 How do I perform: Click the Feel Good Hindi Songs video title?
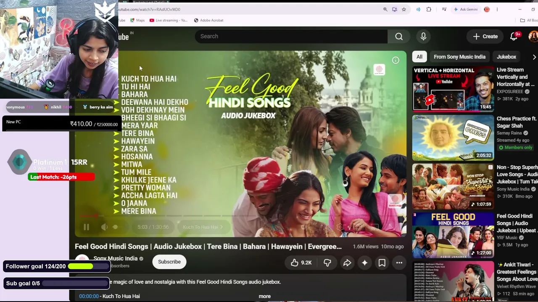208,247
